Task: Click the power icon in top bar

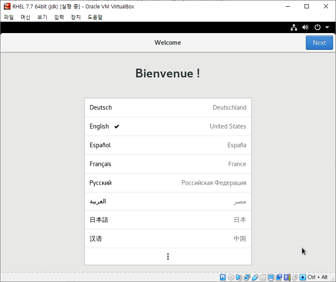Action: pyautogui.click(x=317, y=27)
